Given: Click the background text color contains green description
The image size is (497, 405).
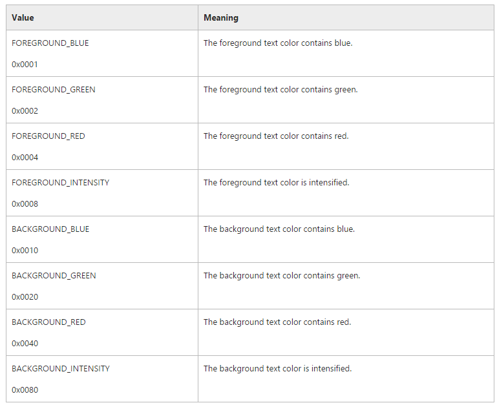Looking at the screenshot, I should click(282, 276).
